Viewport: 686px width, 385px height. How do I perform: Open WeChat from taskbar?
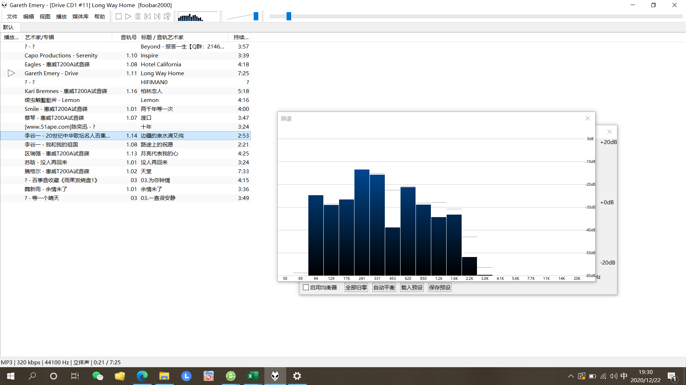[98, 376]
